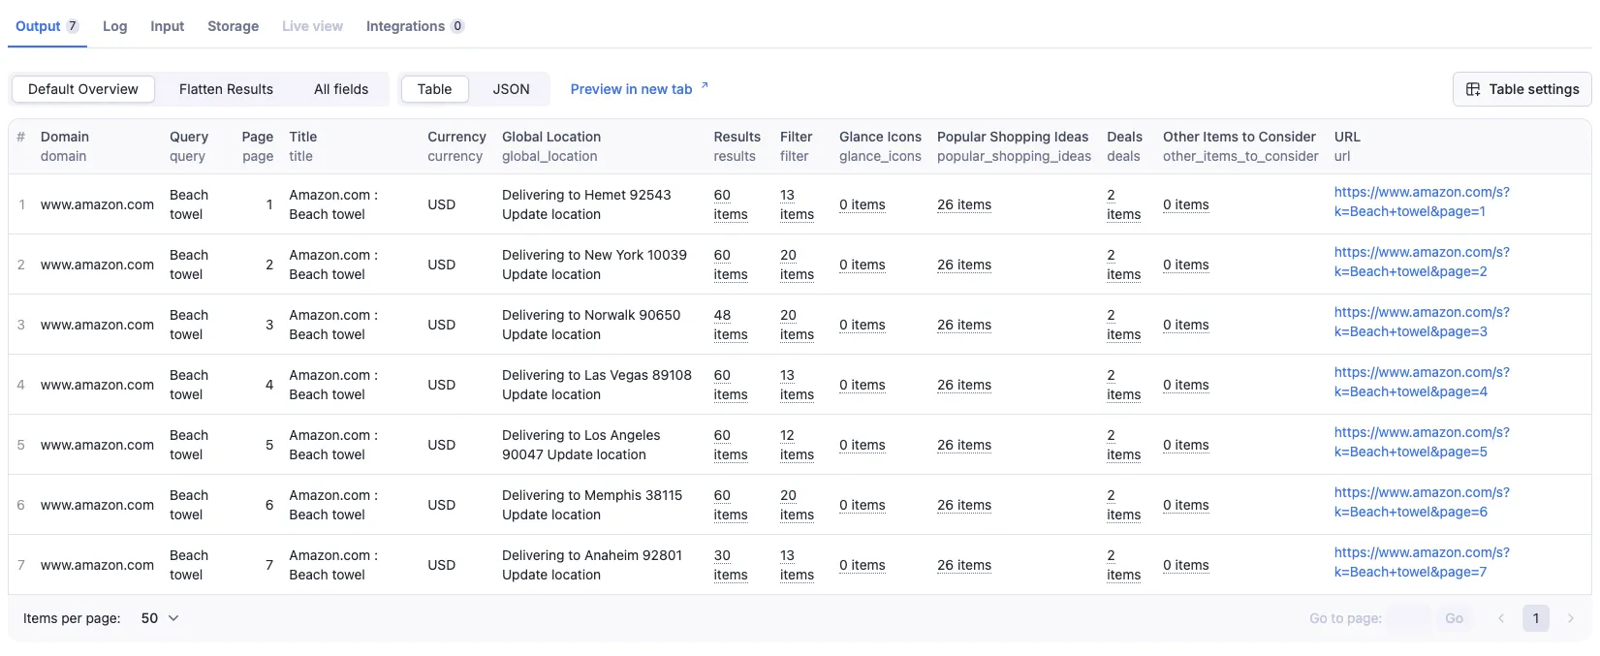The image size is (1600, 656).
Task: Go to the next page arrow
Action: [x=1571, y=618]
